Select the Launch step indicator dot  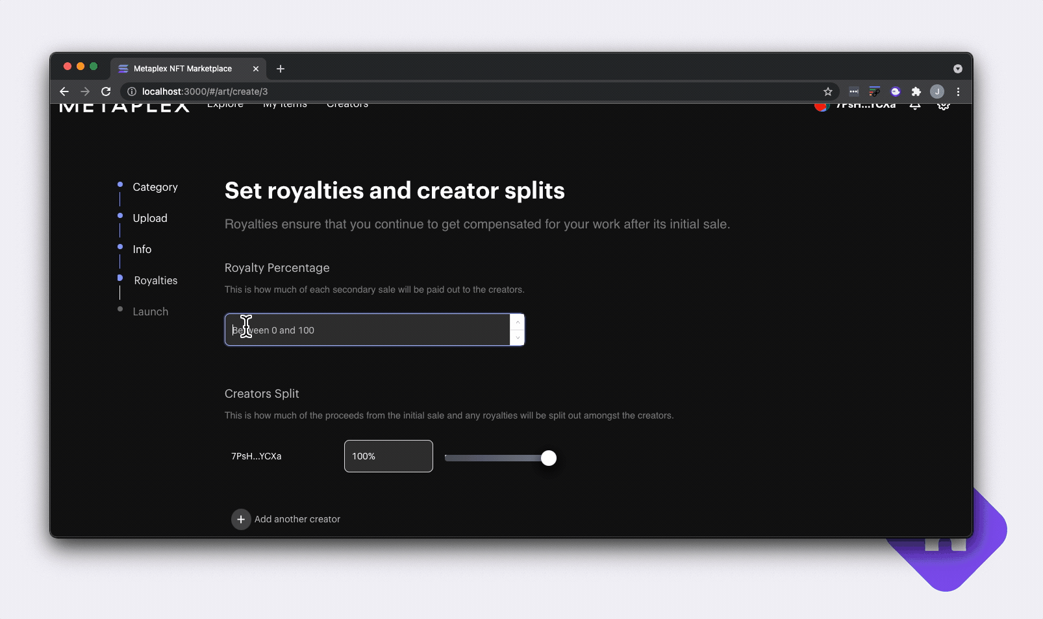[119, 309]
